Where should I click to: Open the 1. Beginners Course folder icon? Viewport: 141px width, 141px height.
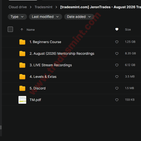(22, 42)
